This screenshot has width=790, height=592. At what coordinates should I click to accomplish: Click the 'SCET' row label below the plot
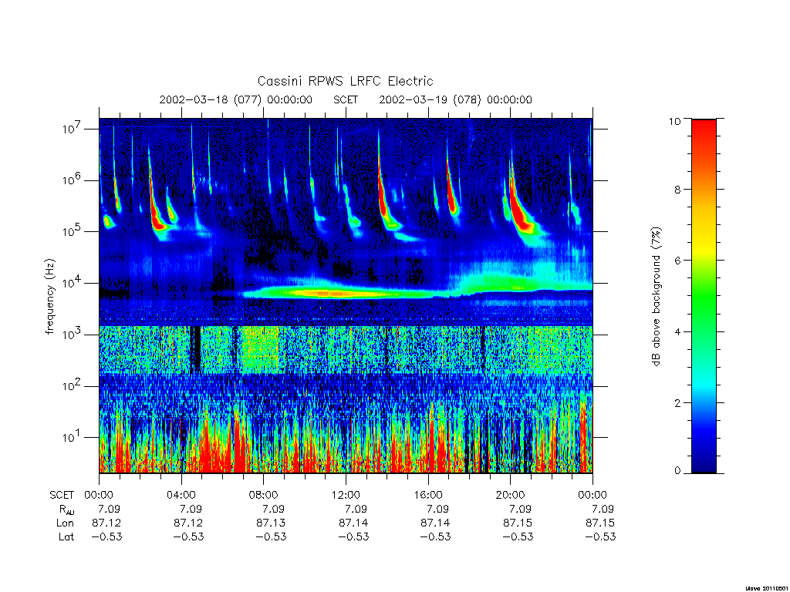point(62,495)
